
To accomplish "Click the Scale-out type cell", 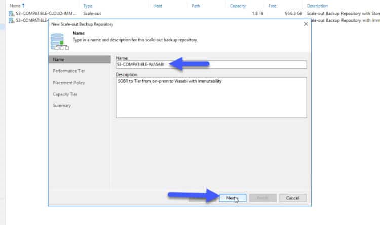I will pos(92,13).
